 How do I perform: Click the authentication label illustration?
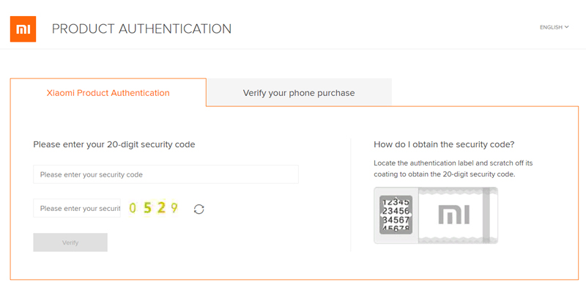click(x=436, y=215)
